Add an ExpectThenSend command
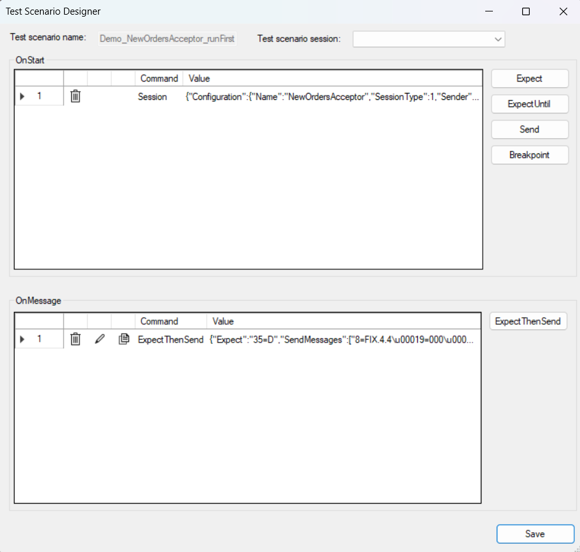 pyautogui.click(x=528, y=321)
